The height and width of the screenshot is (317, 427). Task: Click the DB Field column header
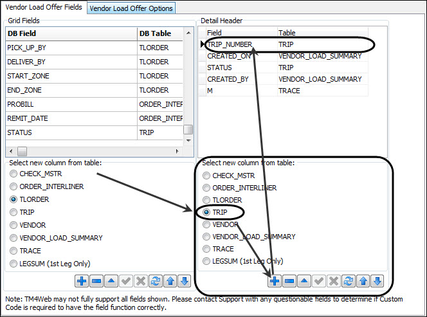[71, 33]
